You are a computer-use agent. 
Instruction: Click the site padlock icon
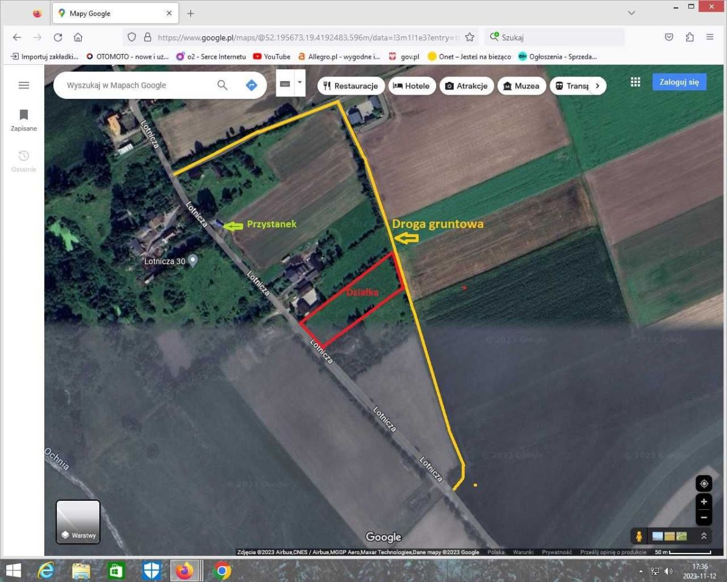tap(147, 37)
